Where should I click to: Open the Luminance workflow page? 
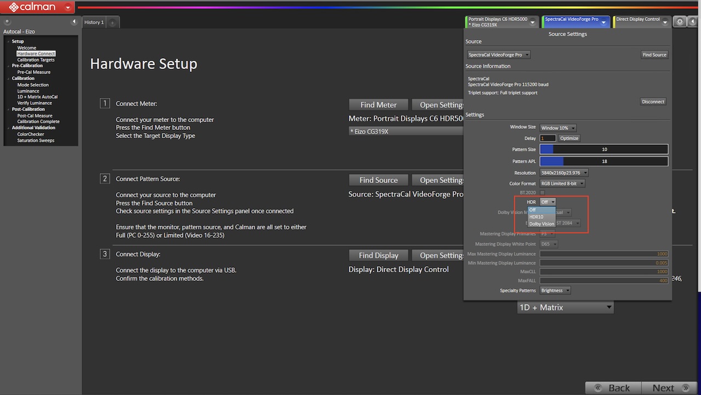click(x=28, y=91)
